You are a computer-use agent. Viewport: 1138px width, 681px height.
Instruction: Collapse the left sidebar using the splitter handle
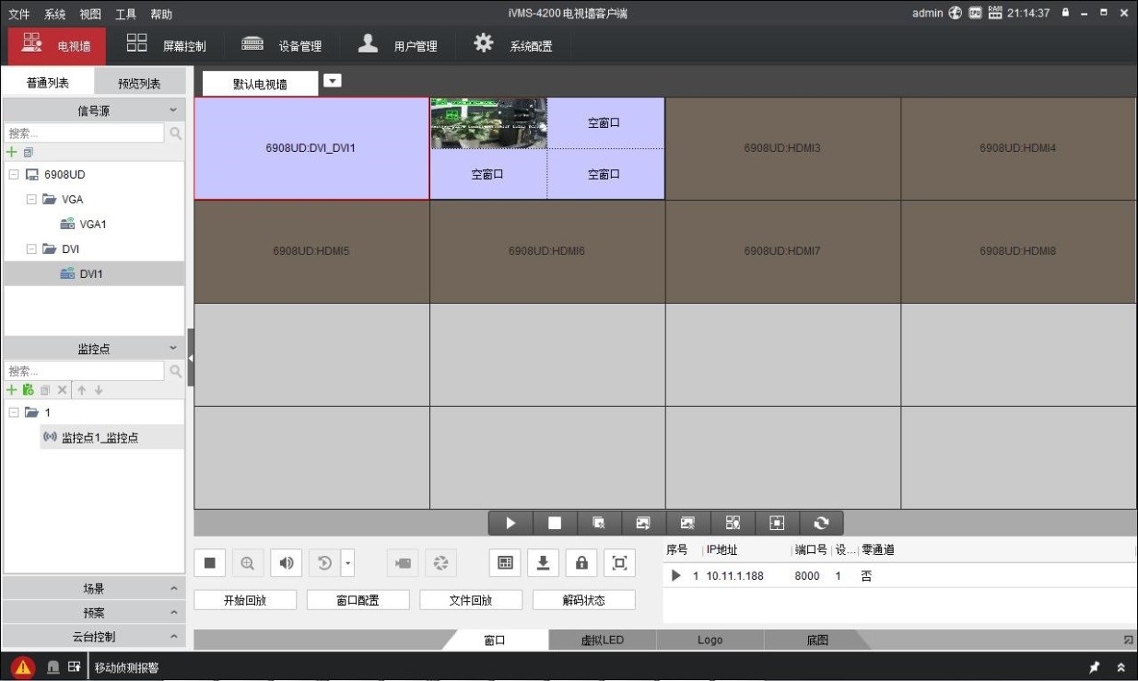191,357
